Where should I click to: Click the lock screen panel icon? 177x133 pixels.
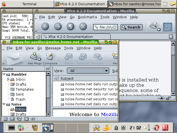point(116,128)
